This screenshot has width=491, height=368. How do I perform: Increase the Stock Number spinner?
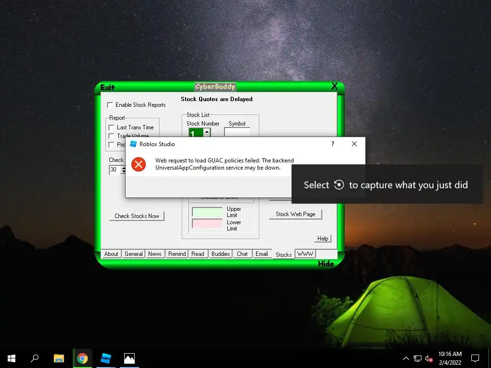pyautogui.click(x=207, y=131)
